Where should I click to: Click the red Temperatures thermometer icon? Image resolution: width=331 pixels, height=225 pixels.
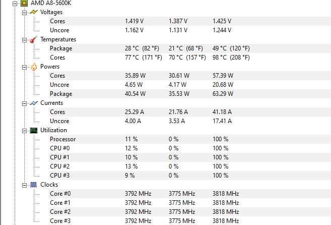34,39
